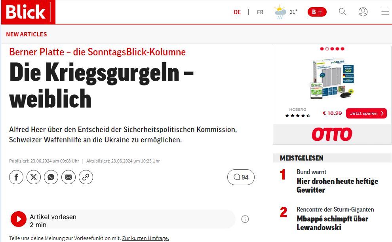Open Blick Plus B+ badge
This screenshot has width=392, height=242.
317,12
